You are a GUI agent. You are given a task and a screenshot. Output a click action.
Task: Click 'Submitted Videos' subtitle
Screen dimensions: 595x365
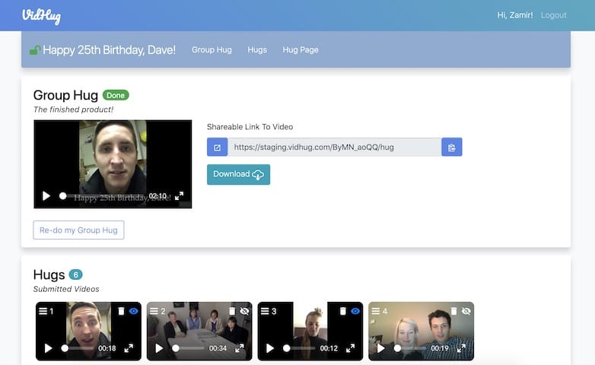pos(66,289)
